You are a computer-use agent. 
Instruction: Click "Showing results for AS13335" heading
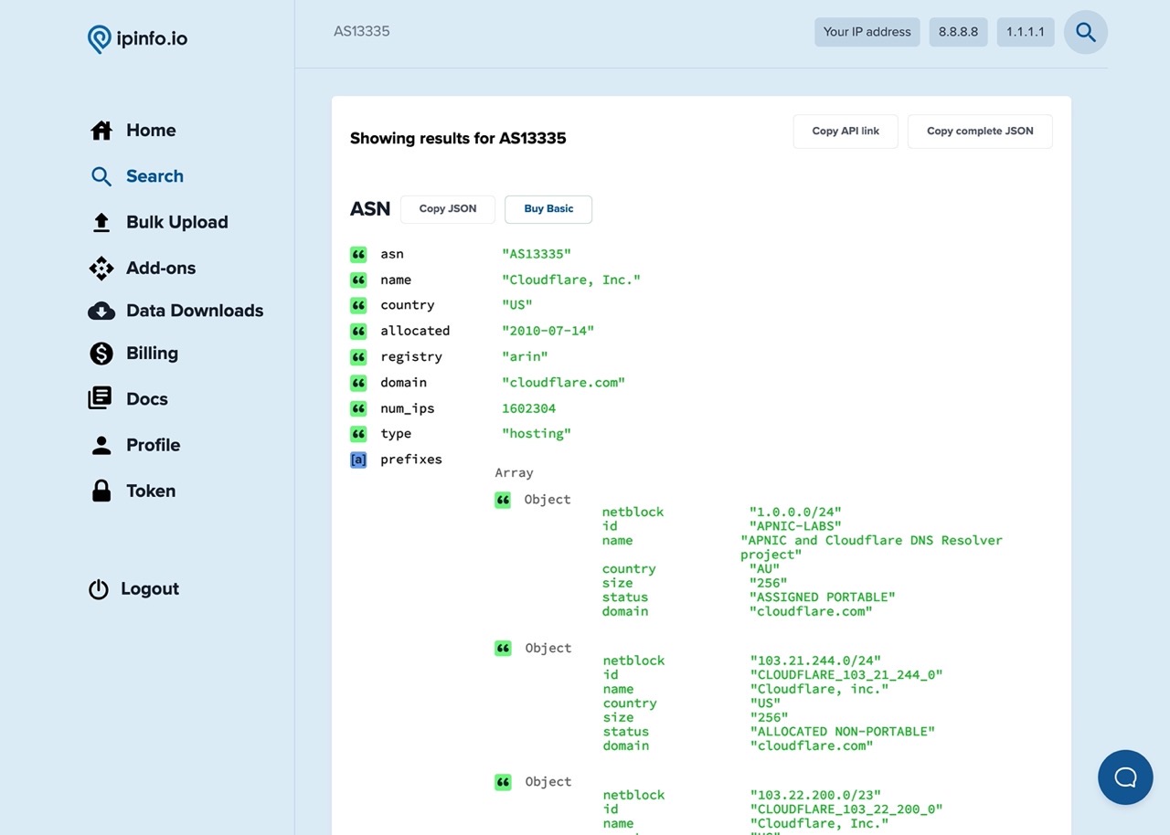tap(458, 139)
